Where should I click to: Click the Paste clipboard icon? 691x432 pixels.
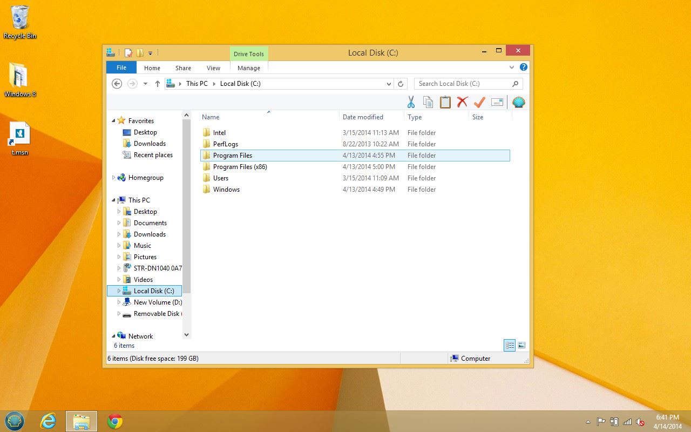(x=445, y=102)
